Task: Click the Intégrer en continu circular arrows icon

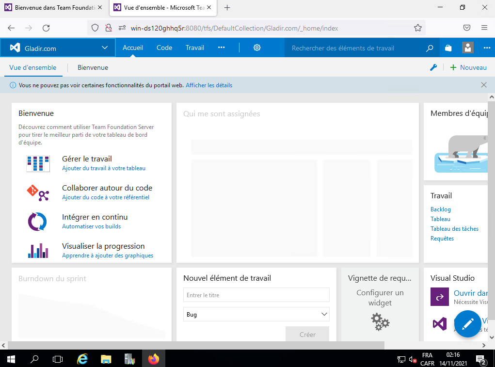Action: (37, 222)
